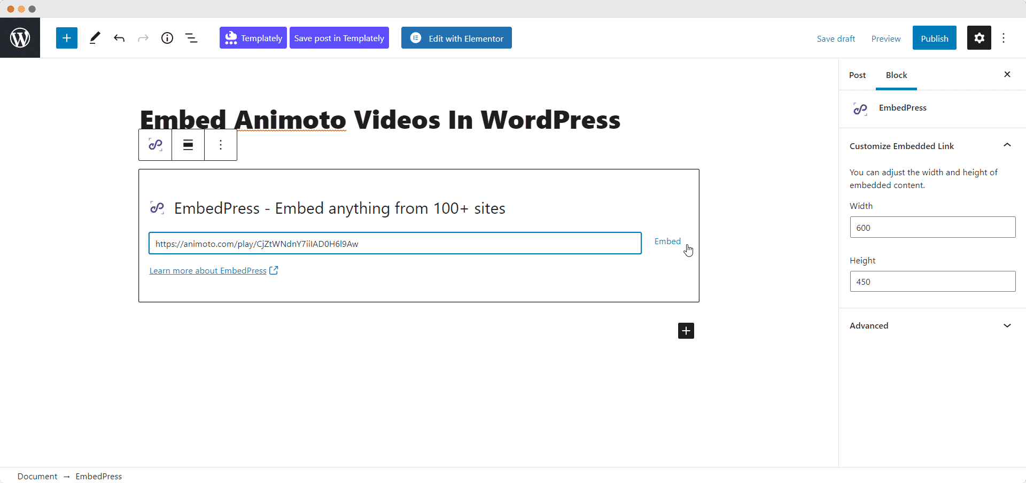Publish the post
Viewport: 1026px width, 483px height.
pyautogui.click(x=934, y=38)
